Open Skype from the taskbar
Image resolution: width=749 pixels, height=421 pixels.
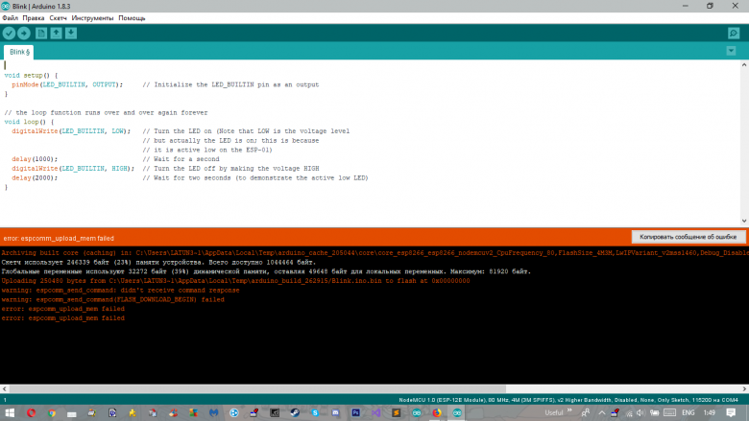315,413
